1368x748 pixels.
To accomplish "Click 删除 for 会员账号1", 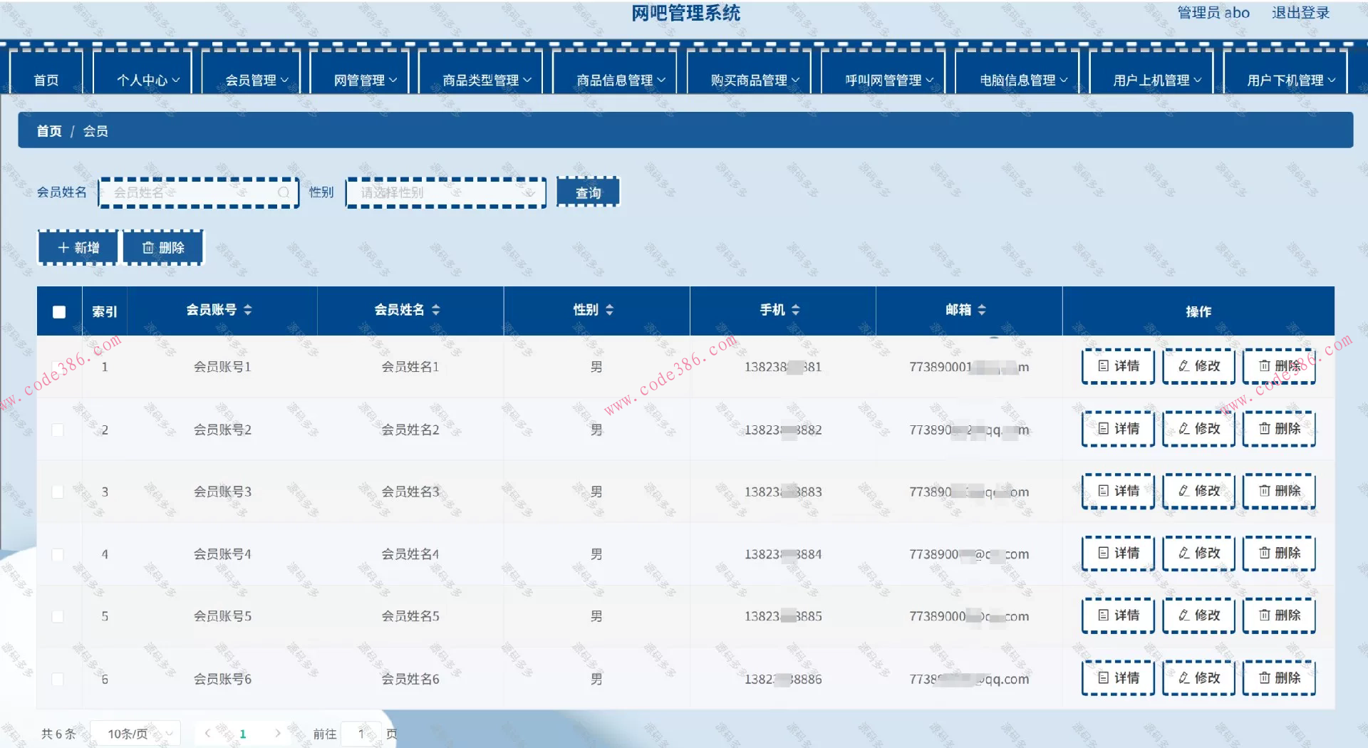I will point(1279,366).
